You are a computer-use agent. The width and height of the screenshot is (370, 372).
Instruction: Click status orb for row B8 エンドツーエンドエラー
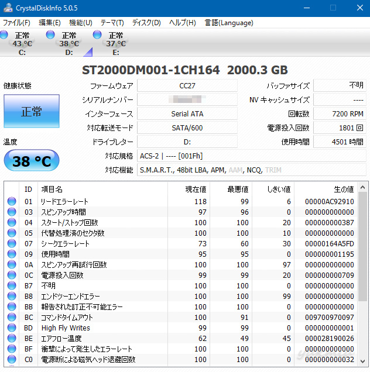[12, 296]
